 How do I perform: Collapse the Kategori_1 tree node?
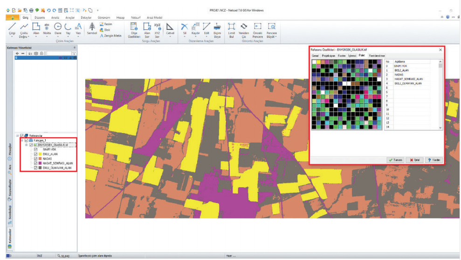21,140
